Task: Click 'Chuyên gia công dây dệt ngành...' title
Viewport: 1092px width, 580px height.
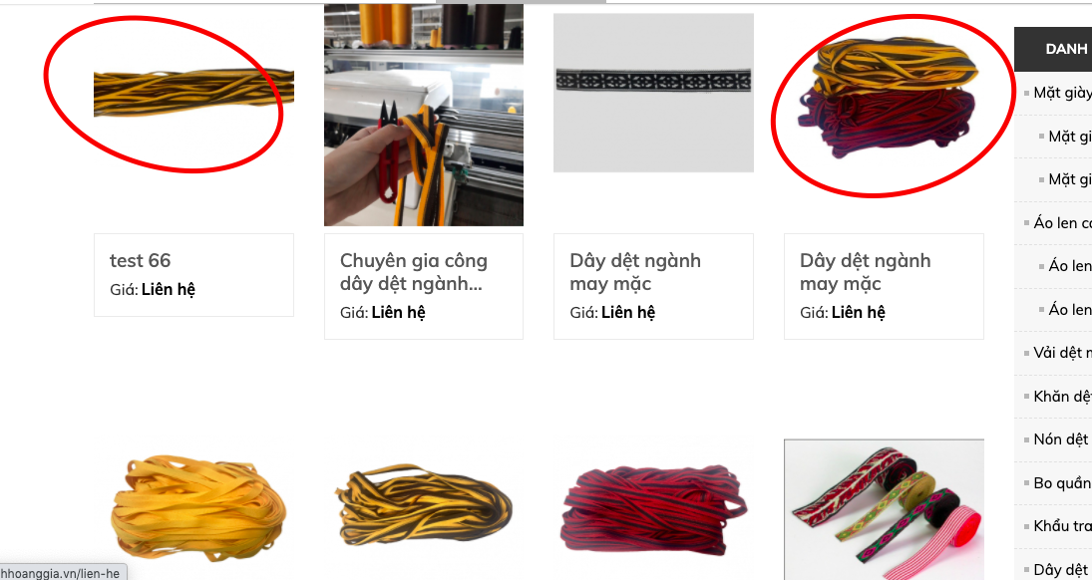Action: coord(413,272)
